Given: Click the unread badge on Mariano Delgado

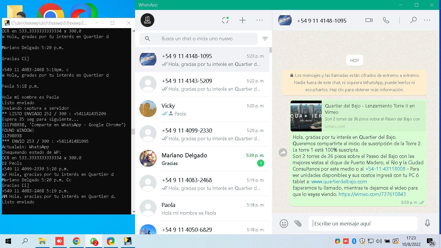Looking at the screenshot, I should coord(260,163).
